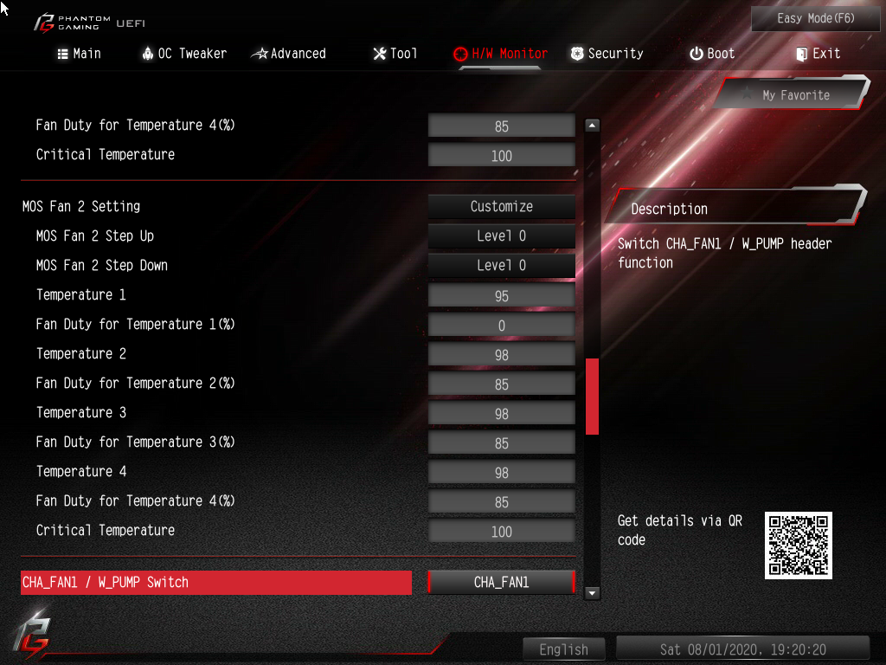Open the Advanced tab

coord(289,54)
